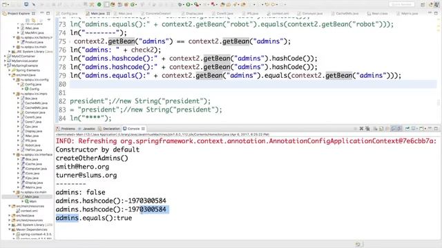Place cursor on empty line 80 in editor

pos(253,84)
